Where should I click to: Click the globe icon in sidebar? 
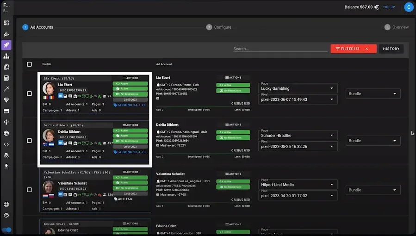(x=6, y=133)
